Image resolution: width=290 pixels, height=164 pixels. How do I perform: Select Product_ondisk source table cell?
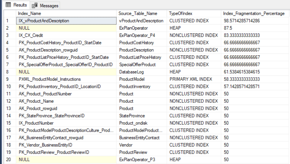(x=142, y=123)
